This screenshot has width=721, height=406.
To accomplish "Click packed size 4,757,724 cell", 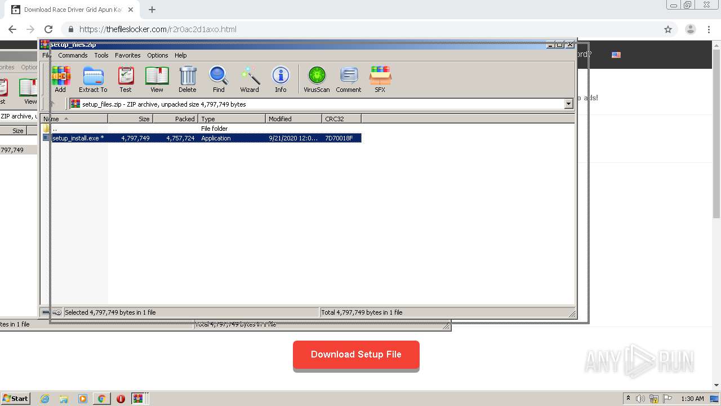I will [180, 138].
